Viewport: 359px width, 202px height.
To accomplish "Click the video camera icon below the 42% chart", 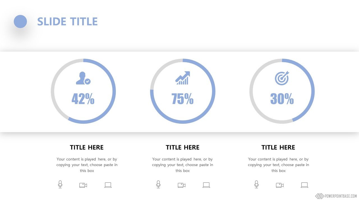I will pos(83,185).
